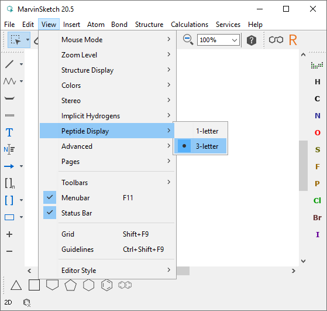The width and height of the screenshot is (327, 311).
Task: Open the selection tool dropdown arrow
Action: coord(27,40)
